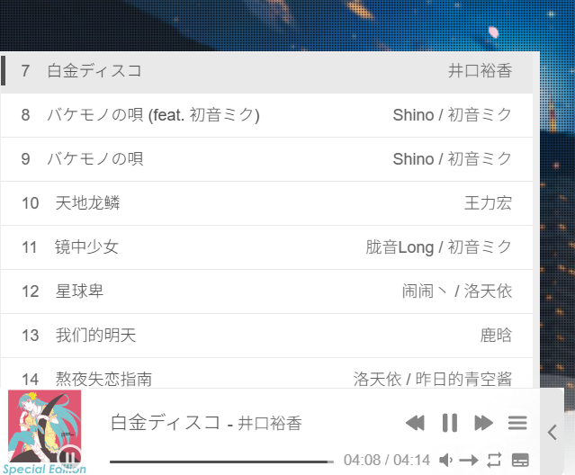575x475 pixels.
Task: Skip to the next track
Action: [x=484, y=423]
